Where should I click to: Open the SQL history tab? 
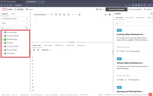81,45
